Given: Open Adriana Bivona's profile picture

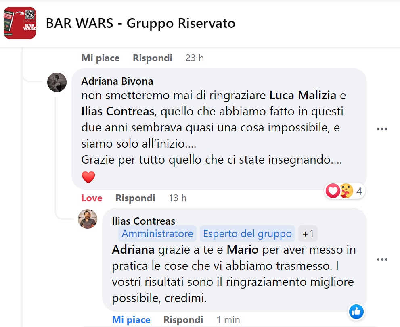Looking at the screenshot, I should [57, 82].
